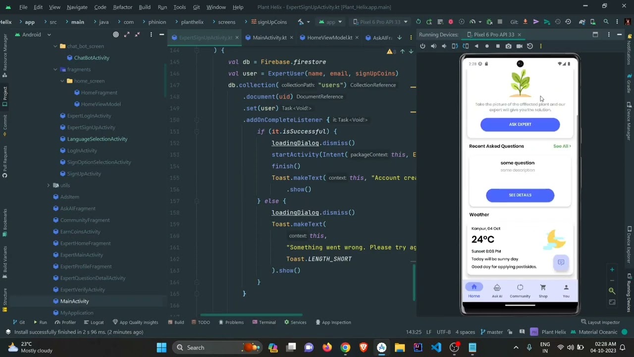Open the Refactor menu

[122, 7]
